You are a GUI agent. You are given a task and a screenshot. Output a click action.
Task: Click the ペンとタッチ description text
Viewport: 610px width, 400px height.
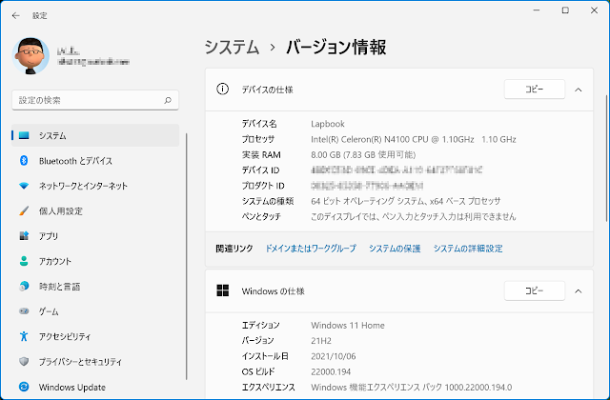tap(413, 216)
